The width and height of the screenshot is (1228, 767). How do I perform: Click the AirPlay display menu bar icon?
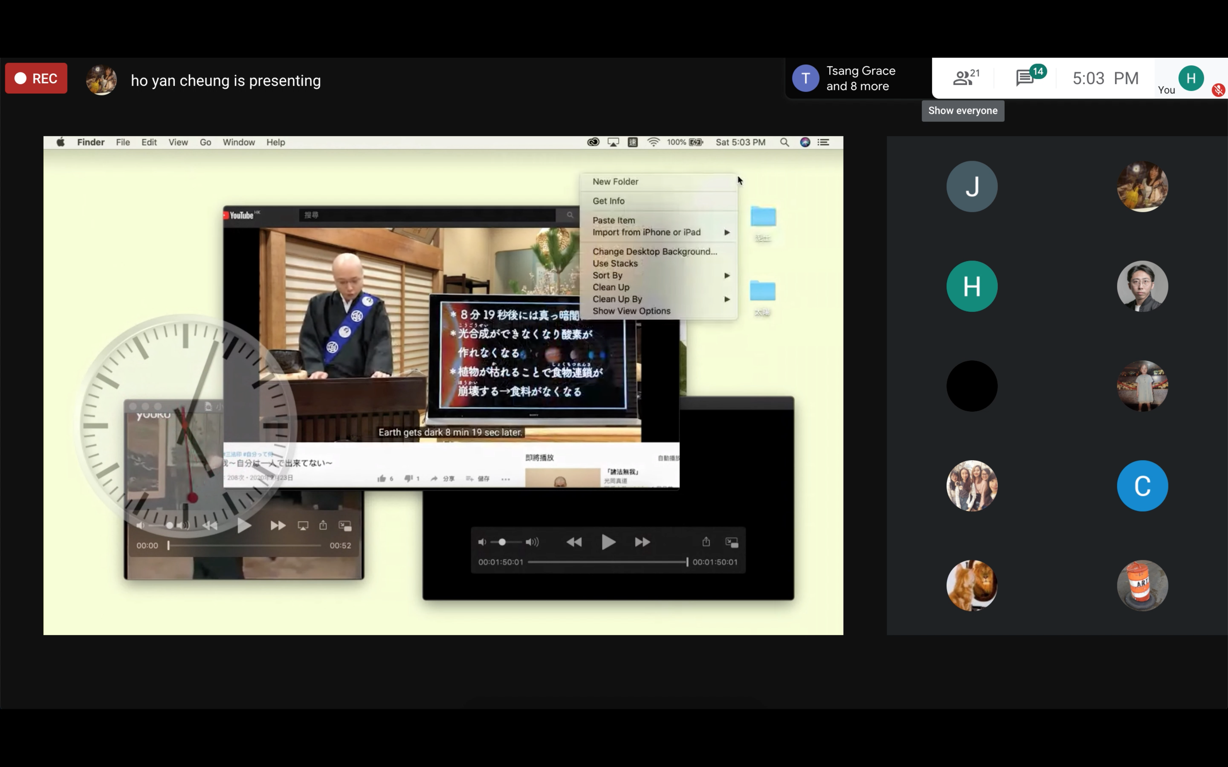click(613, 142)
